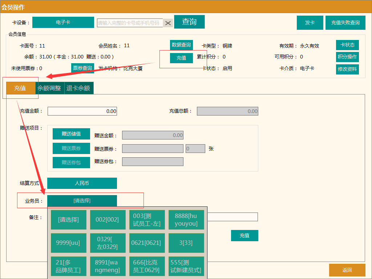Click the 查询 search button
372x279 pixels.
pyautogui.click(x=189, y=22)
